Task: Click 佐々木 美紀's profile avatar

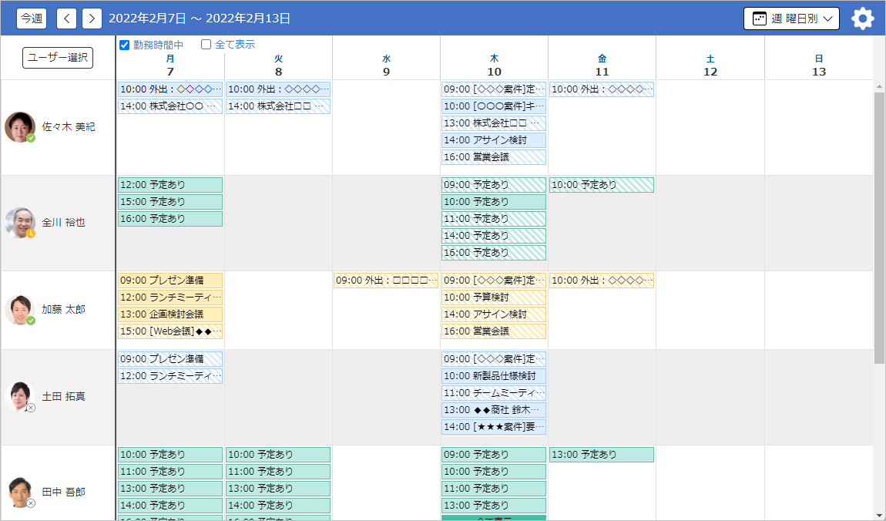Action: coord(20,127)
